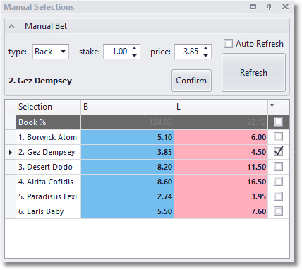Decrease price with down arrow
Viewport: 302px width, 270px height.
[x=206, y=55]
